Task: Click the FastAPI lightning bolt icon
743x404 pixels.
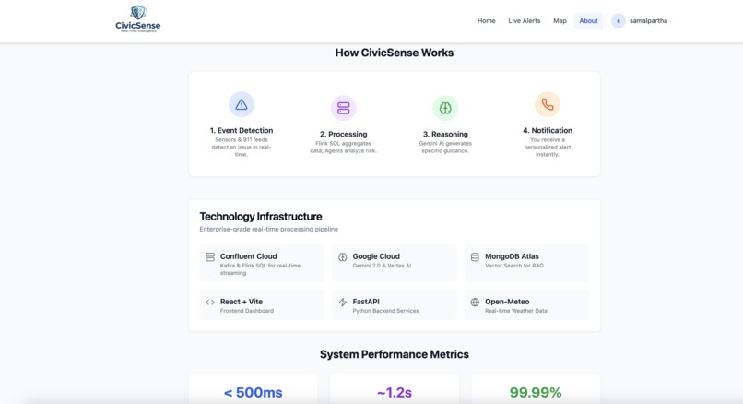Action: [343, 302]
